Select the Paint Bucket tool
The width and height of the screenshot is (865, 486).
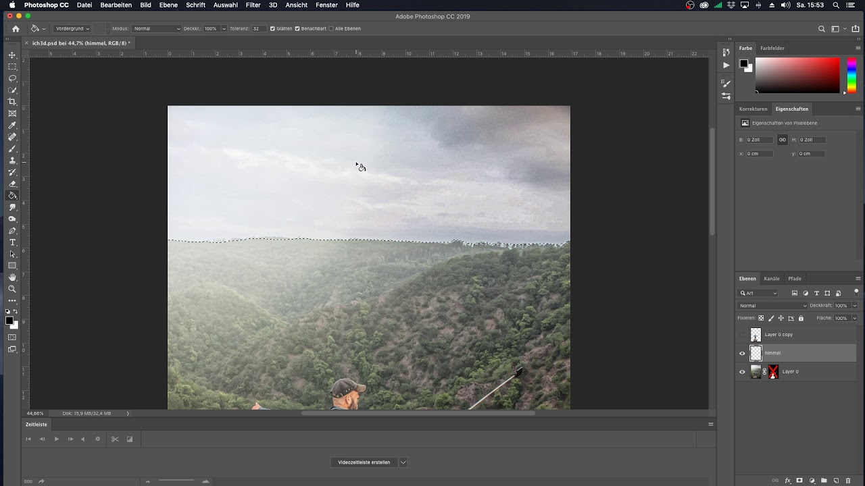tap(12, 195)
